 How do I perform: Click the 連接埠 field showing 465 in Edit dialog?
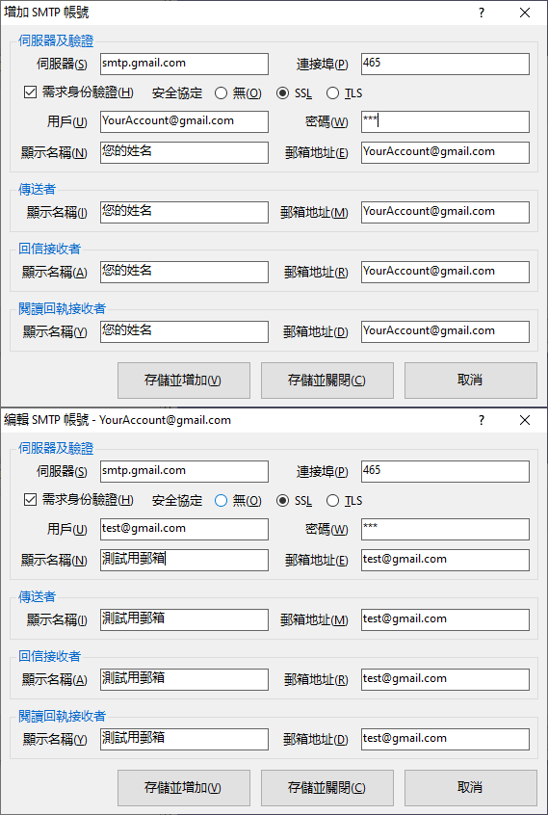coord(445,471)
